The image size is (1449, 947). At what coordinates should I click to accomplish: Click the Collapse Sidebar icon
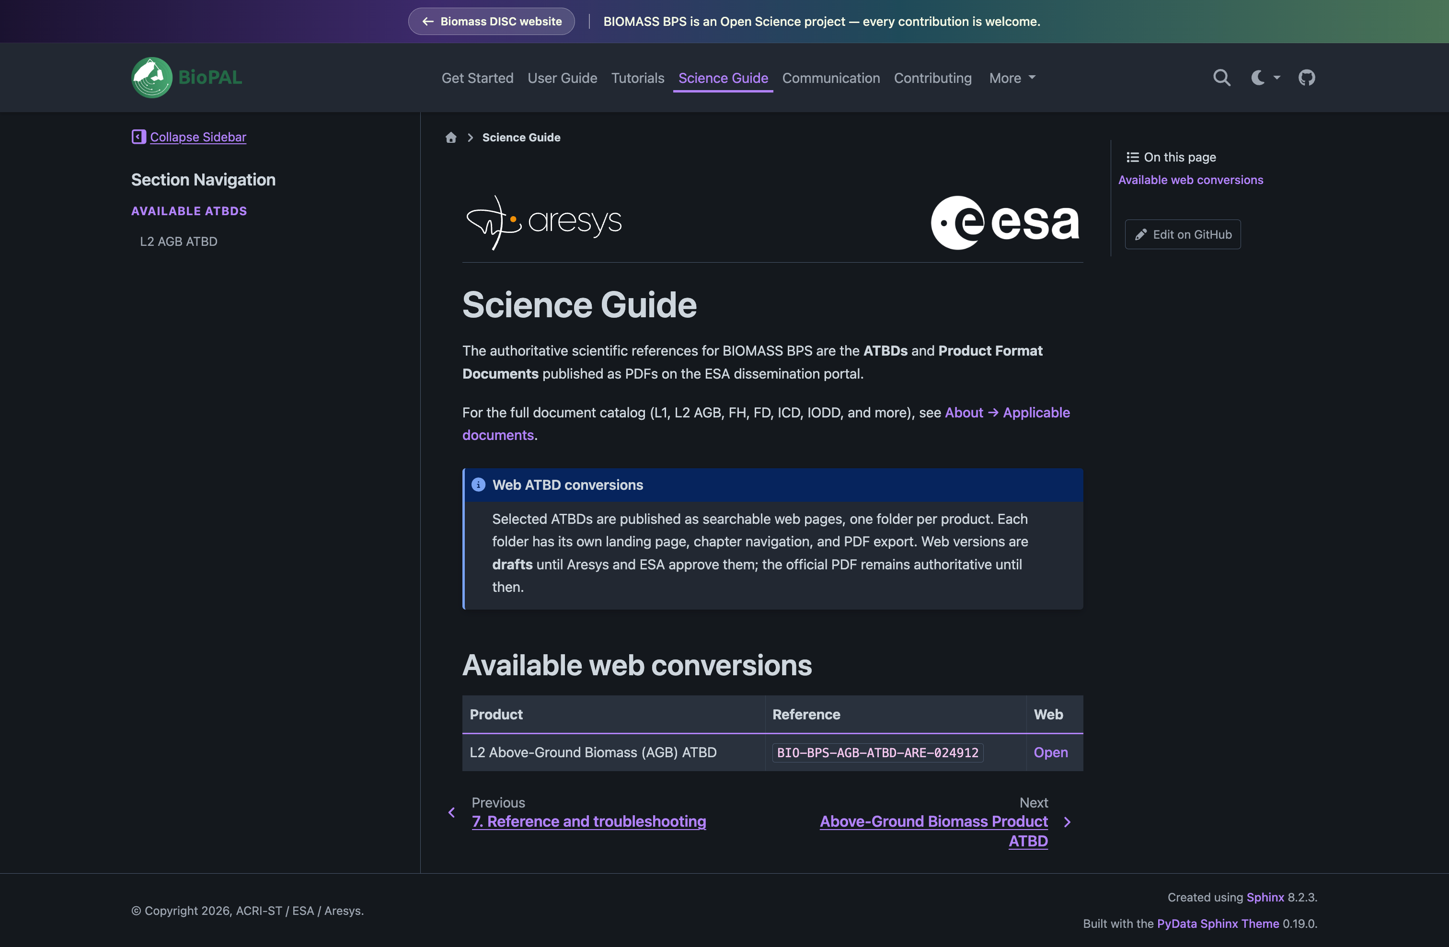[x=138, y=137]
